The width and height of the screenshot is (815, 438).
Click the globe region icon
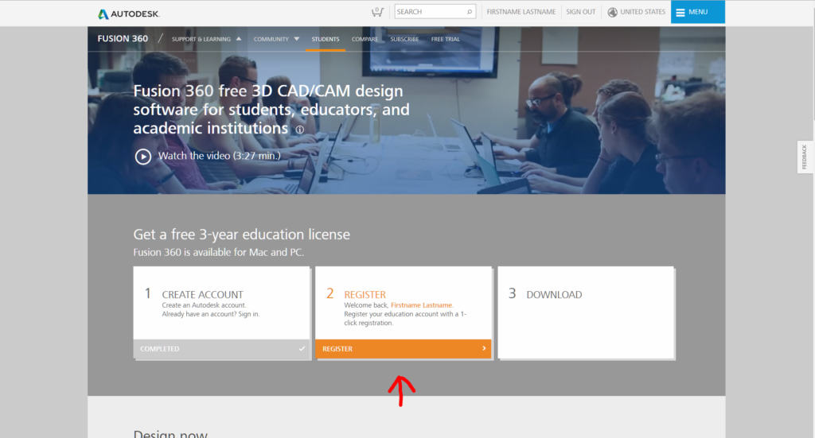(612, 12)
